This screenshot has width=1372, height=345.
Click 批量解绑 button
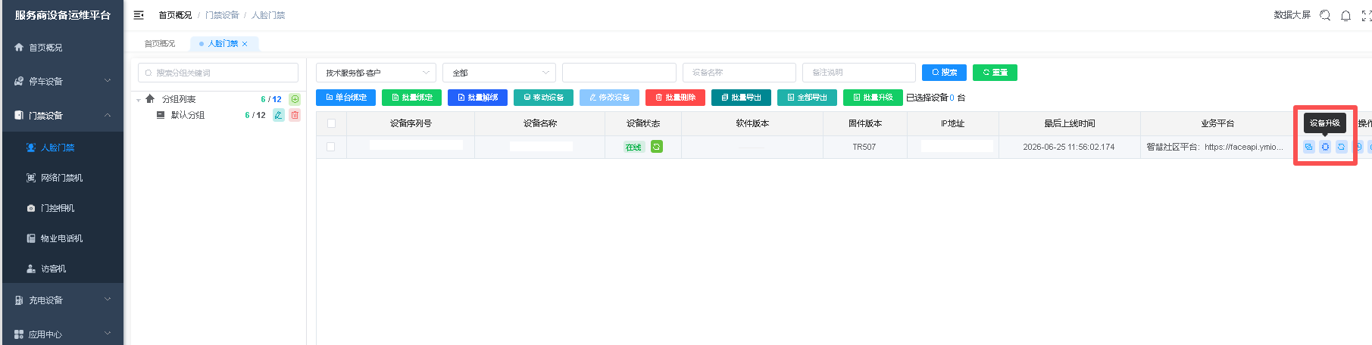(x=477, y=98)
